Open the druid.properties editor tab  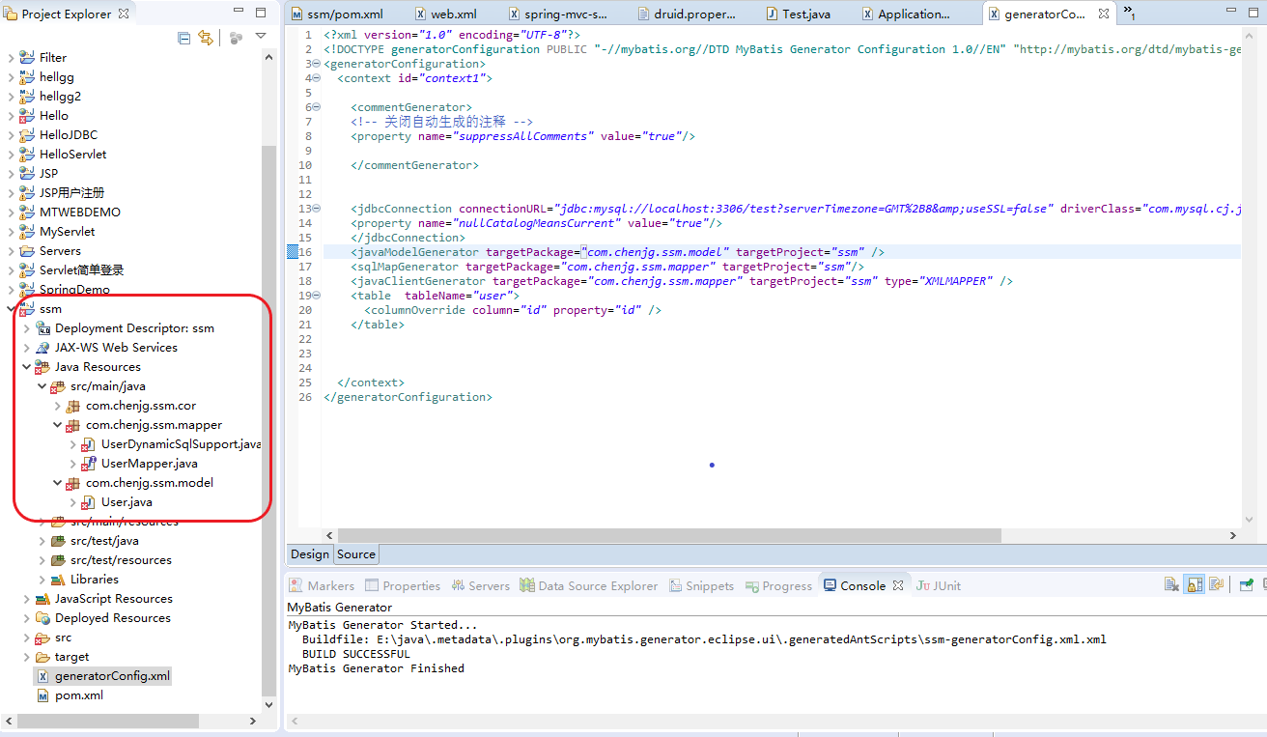click(x=689, y=14)
